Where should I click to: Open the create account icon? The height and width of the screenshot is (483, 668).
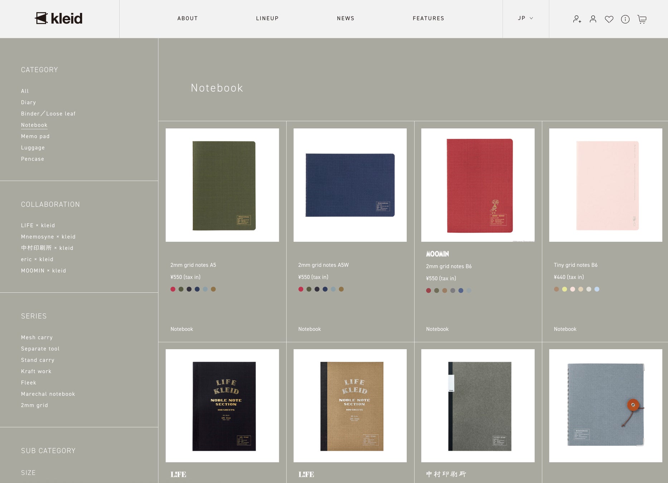click(577, 19)
